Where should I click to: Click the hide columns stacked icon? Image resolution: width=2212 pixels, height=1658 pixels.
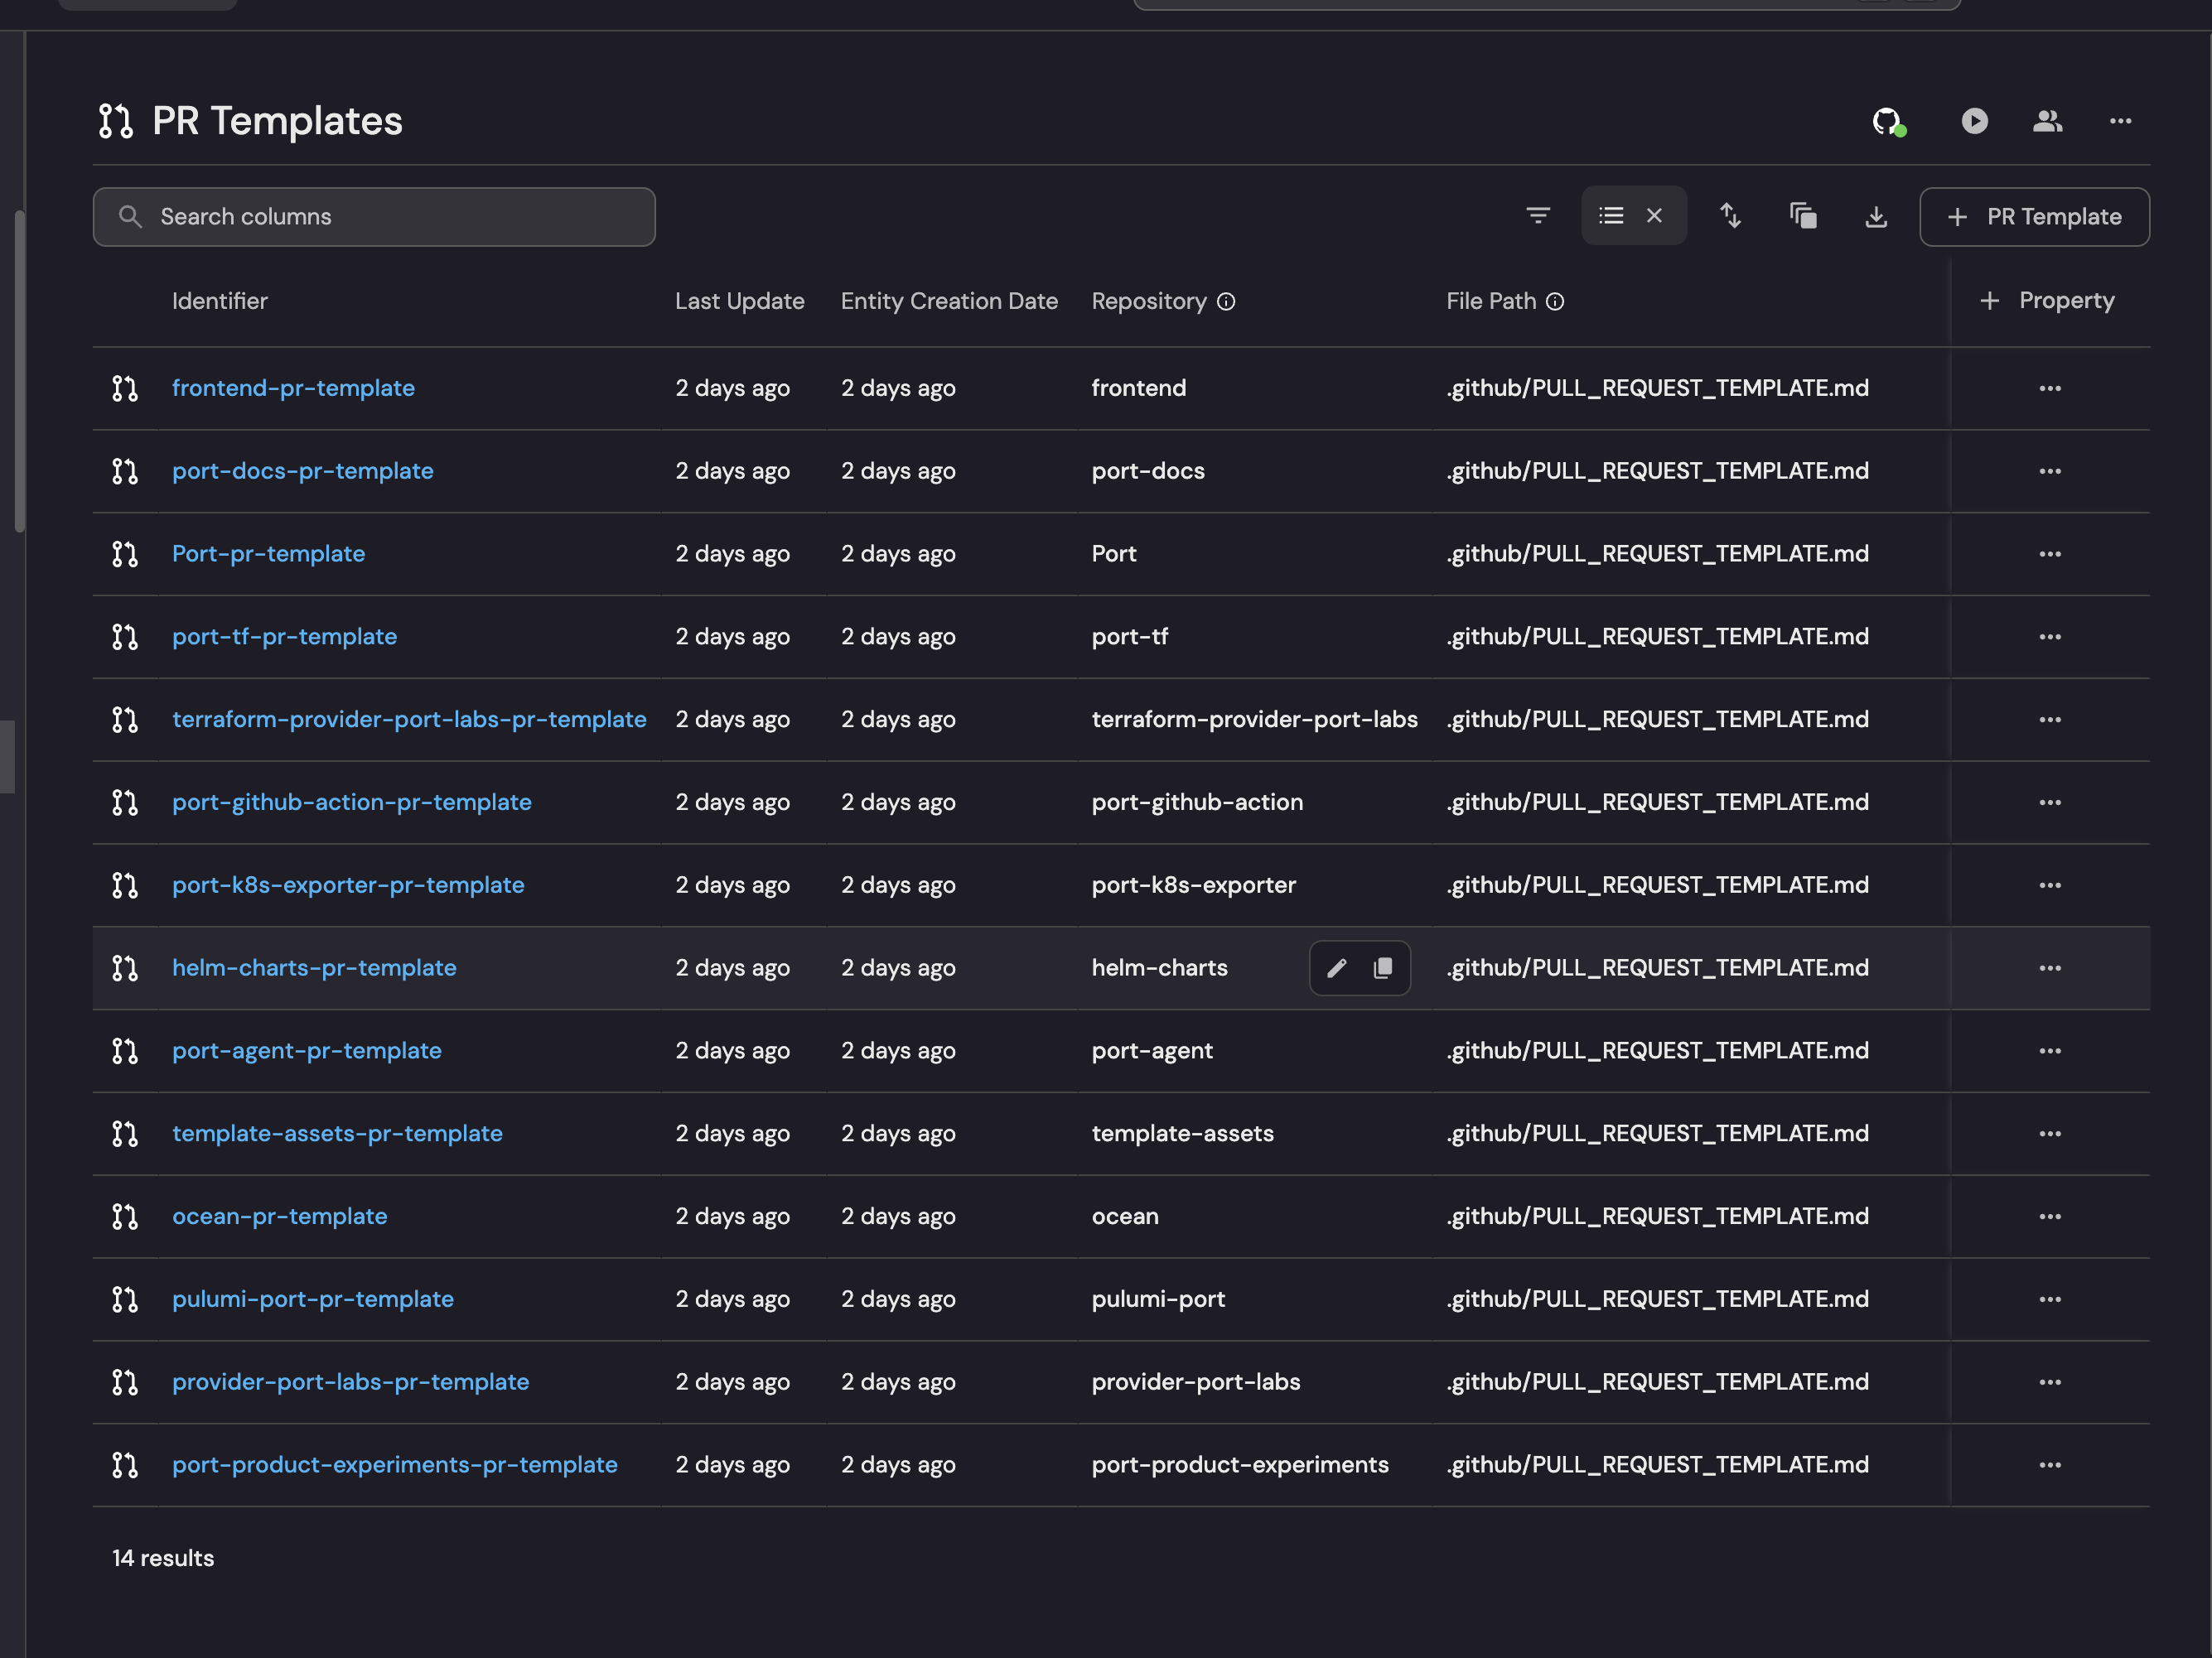click(x=1803, y=216)
